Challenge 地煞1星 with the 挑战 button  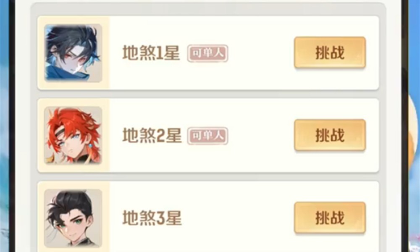(x=330, y=52)
